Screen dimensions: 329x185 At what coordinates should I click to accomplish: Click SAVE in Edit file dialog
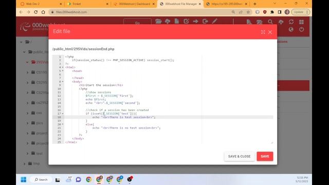click(265, 156)
